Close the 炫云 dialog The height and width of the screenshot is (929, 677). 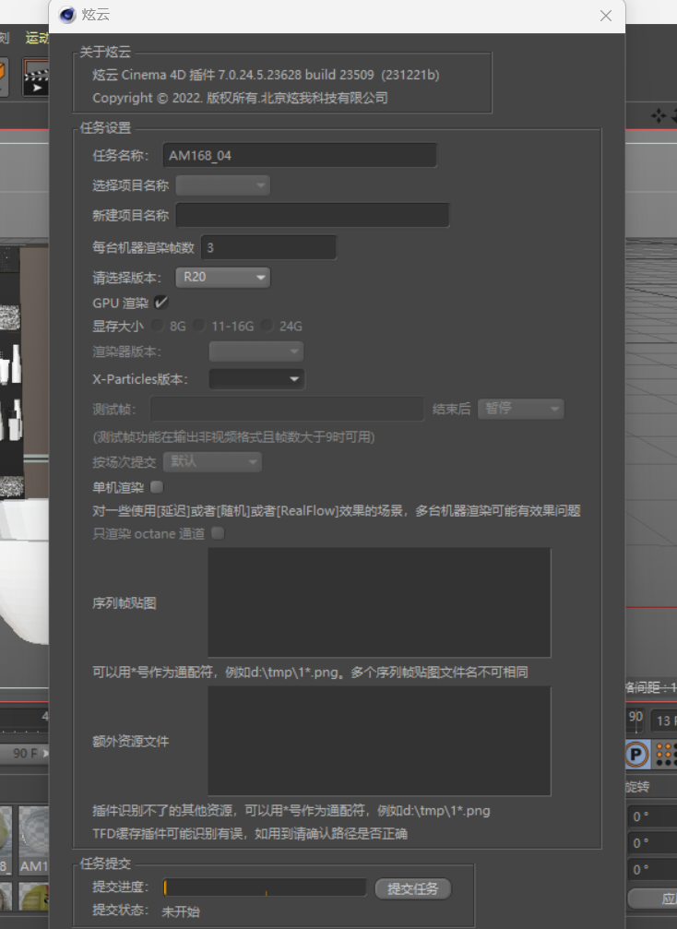(605, 16)
